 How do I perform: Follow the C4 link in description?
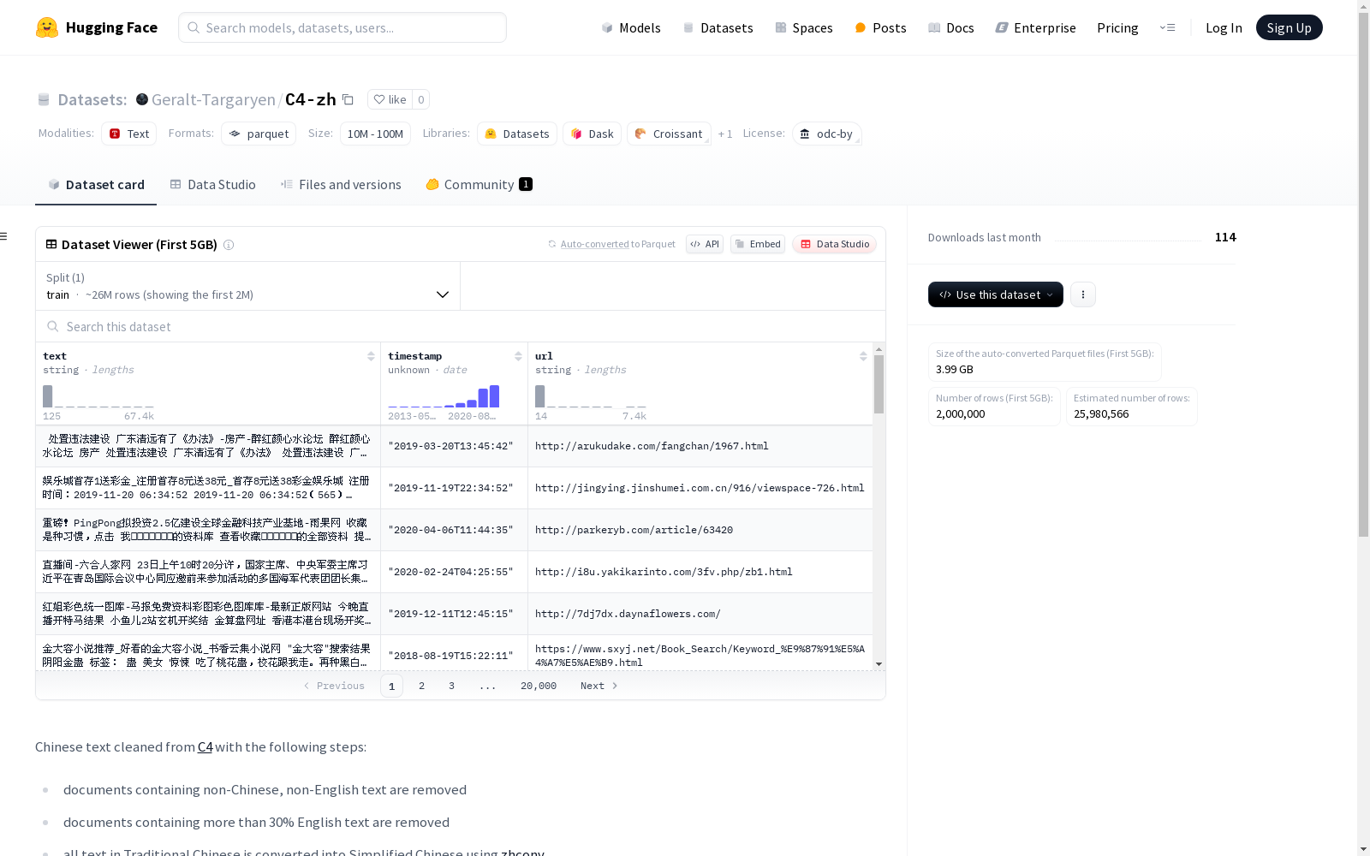tap(205, 747)
